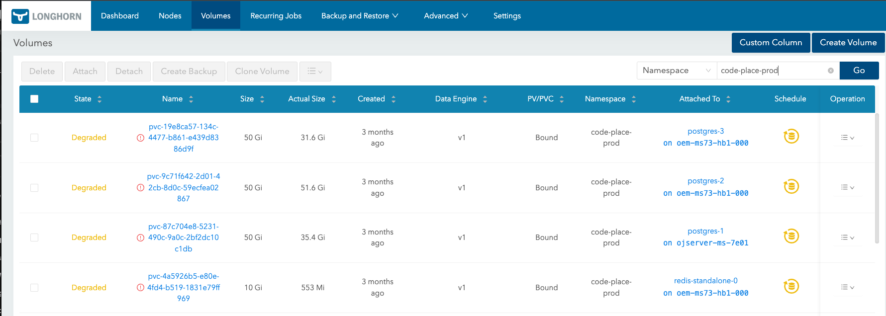The width and height of the screenshot is (886, 316).
Task: Open operation menu for postgres-2 row
Action: point(847,187)
